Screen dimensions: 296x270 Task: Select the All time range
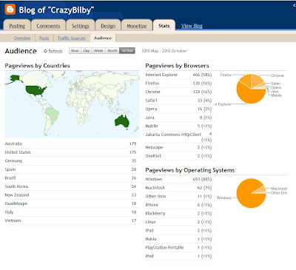(x=127, y=50)
